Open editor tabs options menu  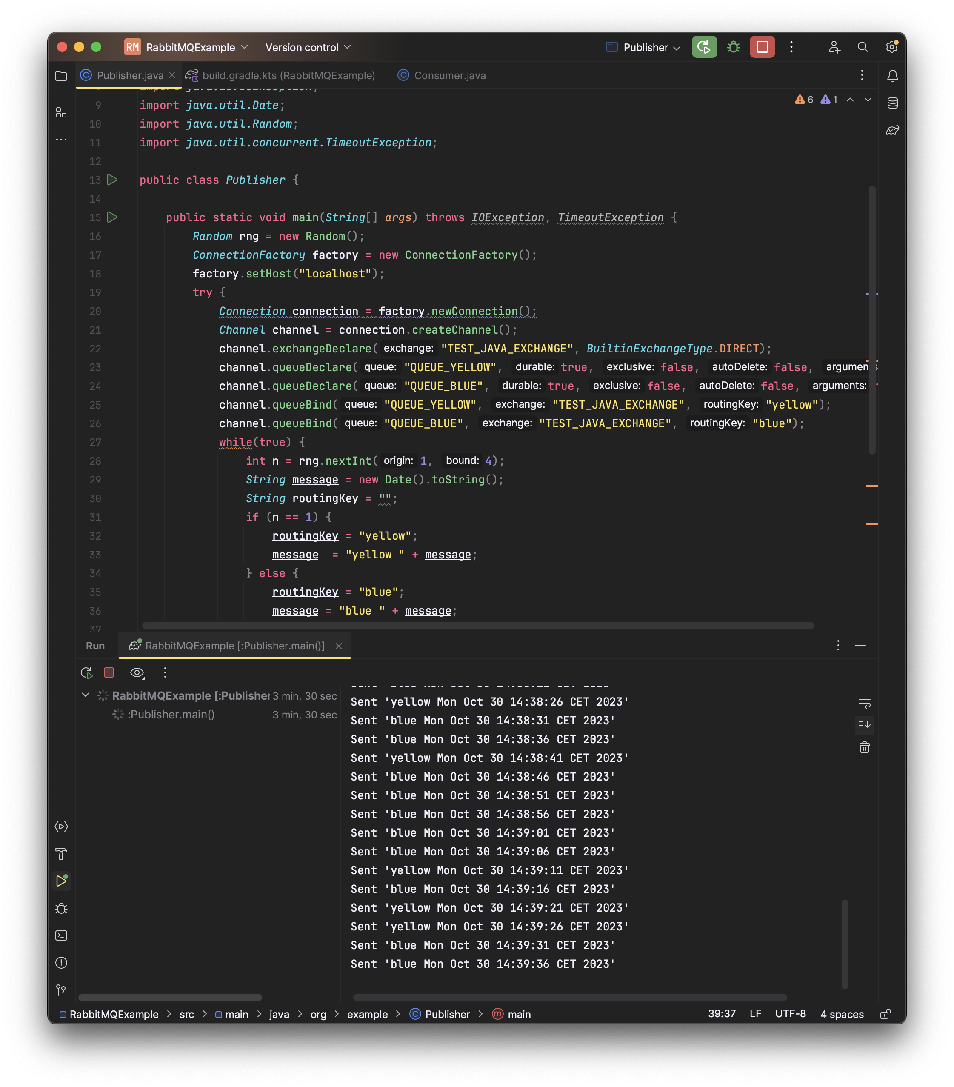click(x=862, y=75)
